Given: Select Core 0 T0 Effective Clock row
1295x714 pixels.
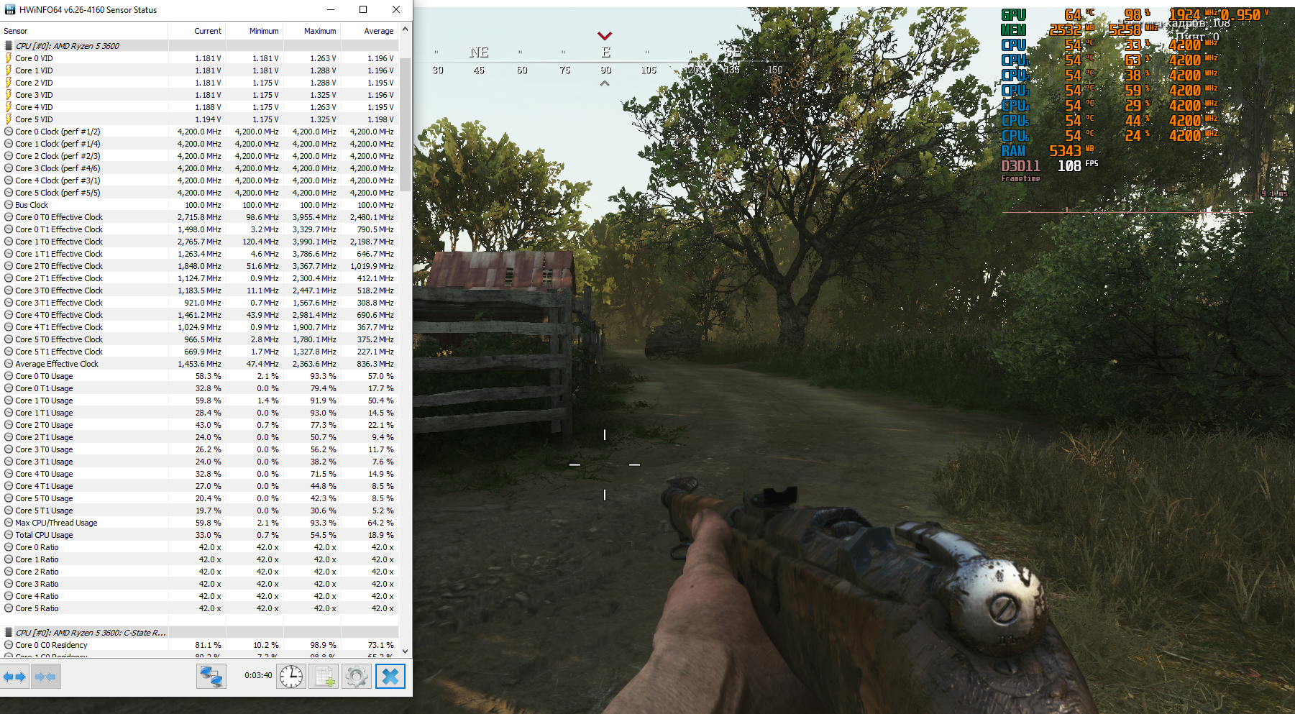Looking at the screenshot, I should 200,217.
